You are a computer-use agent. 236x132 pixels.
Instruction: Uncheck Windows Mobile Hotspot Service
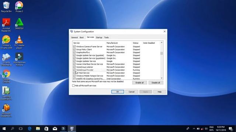[74, 76]
